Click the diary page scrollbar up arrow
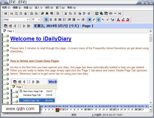 pyautogui.click(x=151, y=35)
